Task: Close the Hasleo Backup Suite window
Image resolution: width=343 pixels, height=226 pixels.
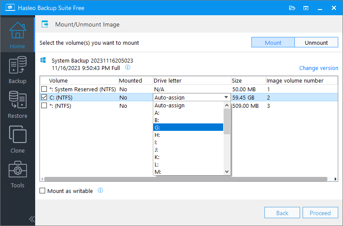Action: point(334,8)
